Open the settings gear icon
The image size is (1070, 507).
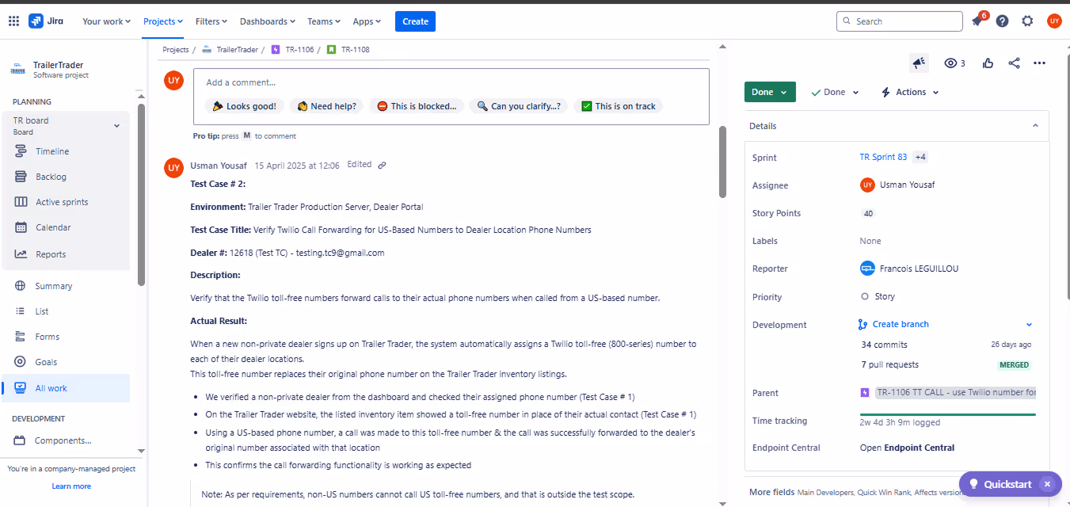point(1028,21)
